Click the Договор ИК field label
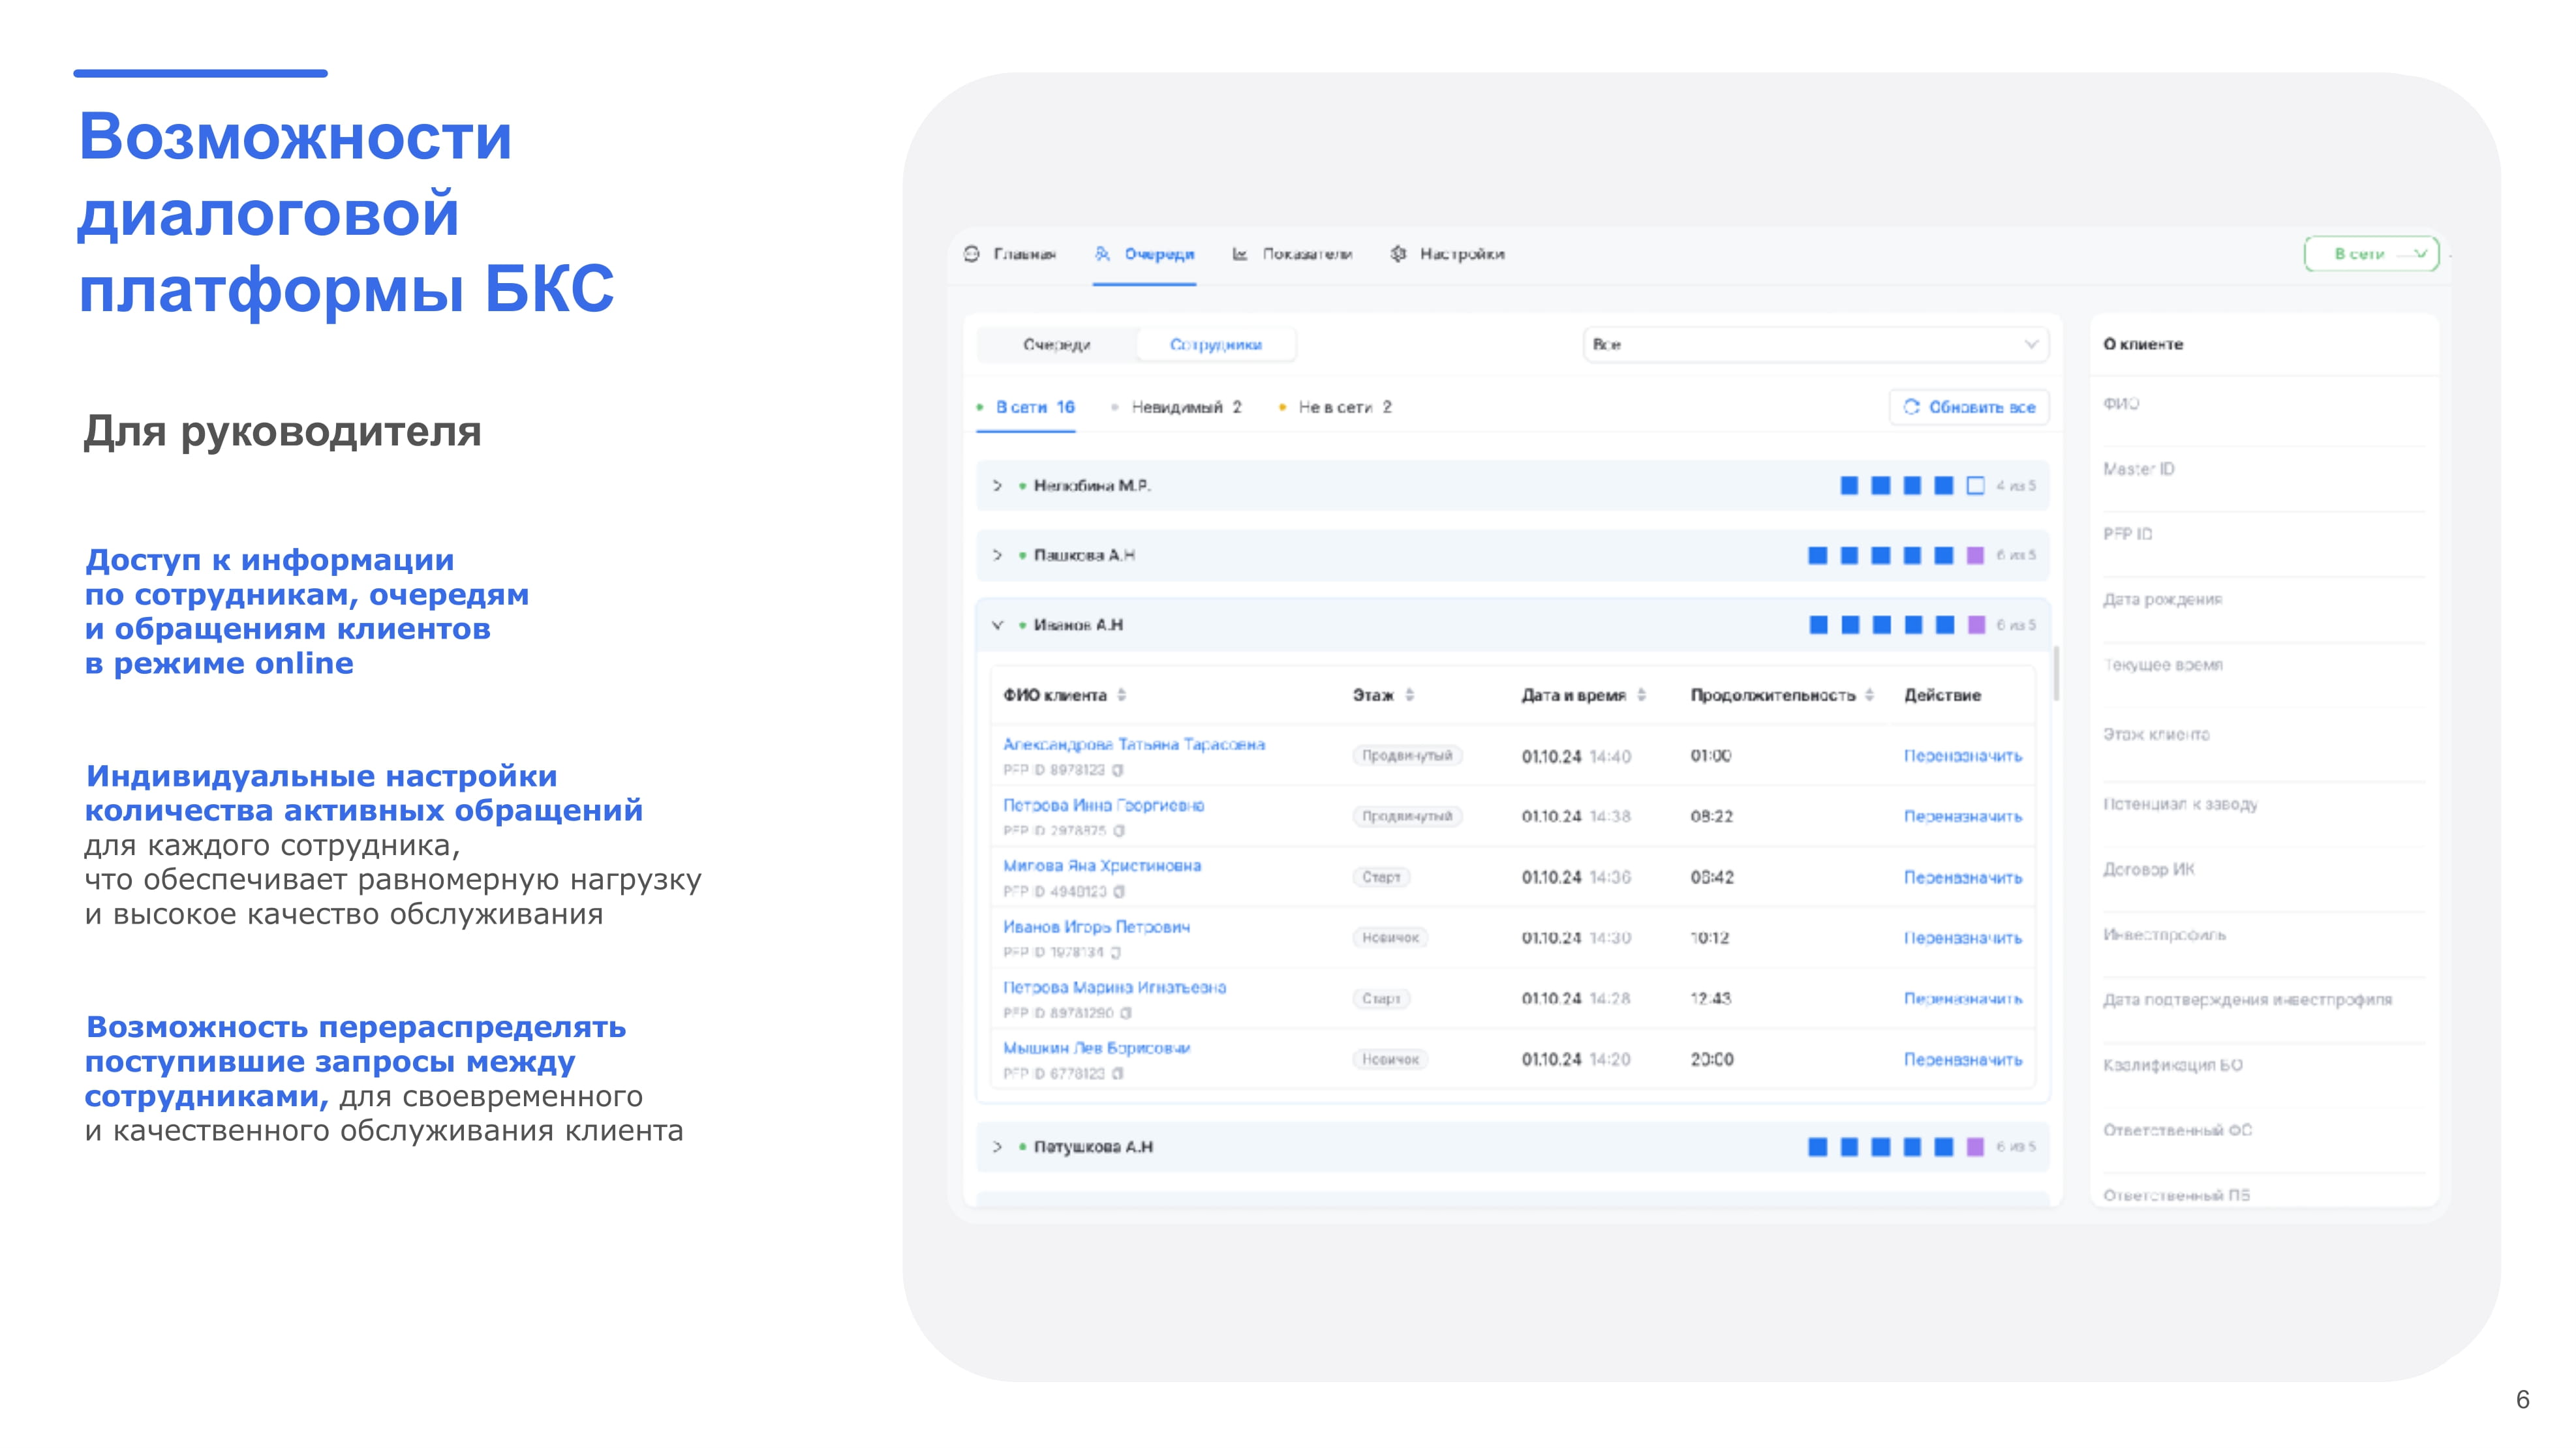Image resolution: width=2576 pixels, height=1448 pixels. click(2148, 869)
